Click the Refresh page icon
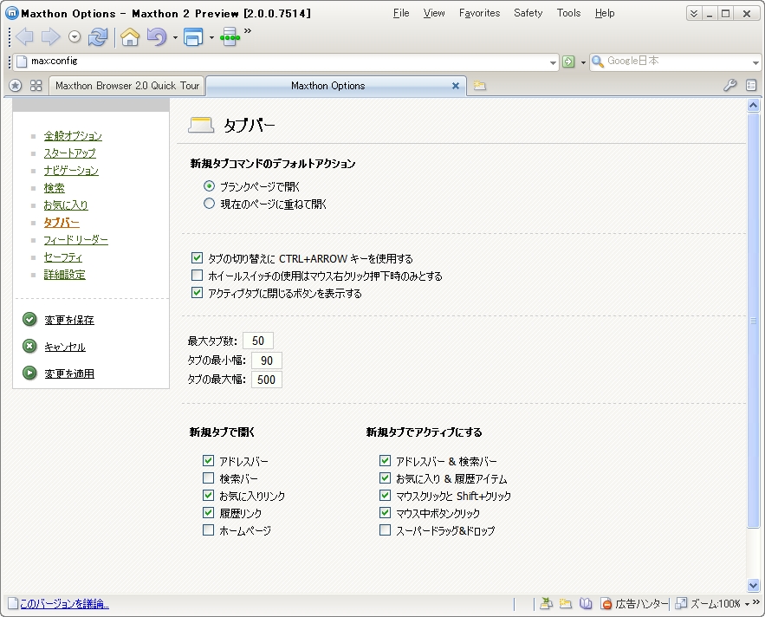The width and height of the screenshot is (765, 617). 98,36
